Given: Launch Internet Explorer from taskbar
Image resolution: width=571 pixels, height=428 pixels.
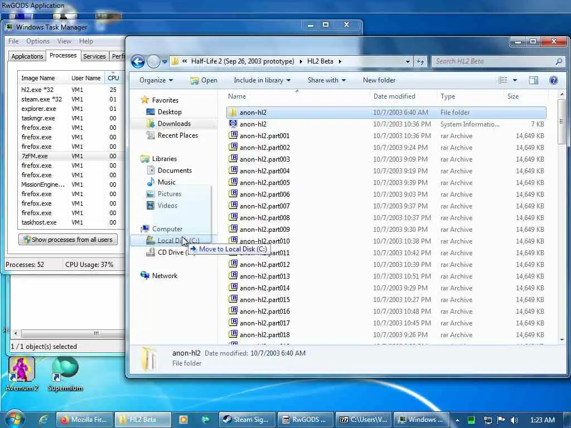Looking at the screenshot, I should pos(43,420).
